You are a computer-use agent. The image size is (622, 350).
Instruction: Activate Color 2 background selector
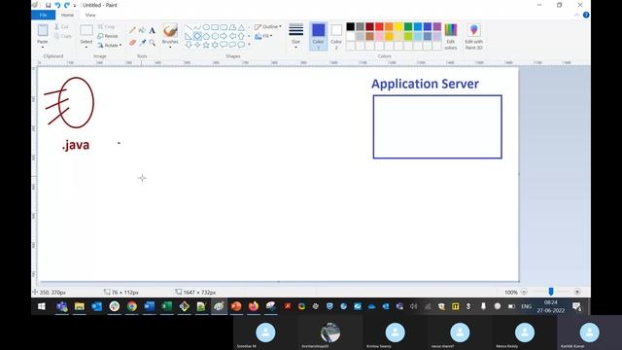tap(336, 36)
